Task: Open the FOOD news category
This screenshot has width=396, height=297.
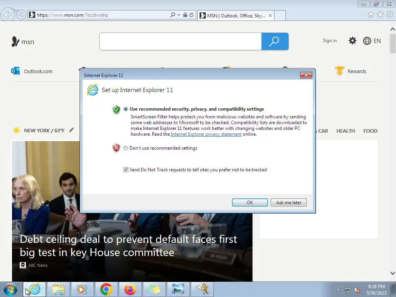Action: coord(370,131)
